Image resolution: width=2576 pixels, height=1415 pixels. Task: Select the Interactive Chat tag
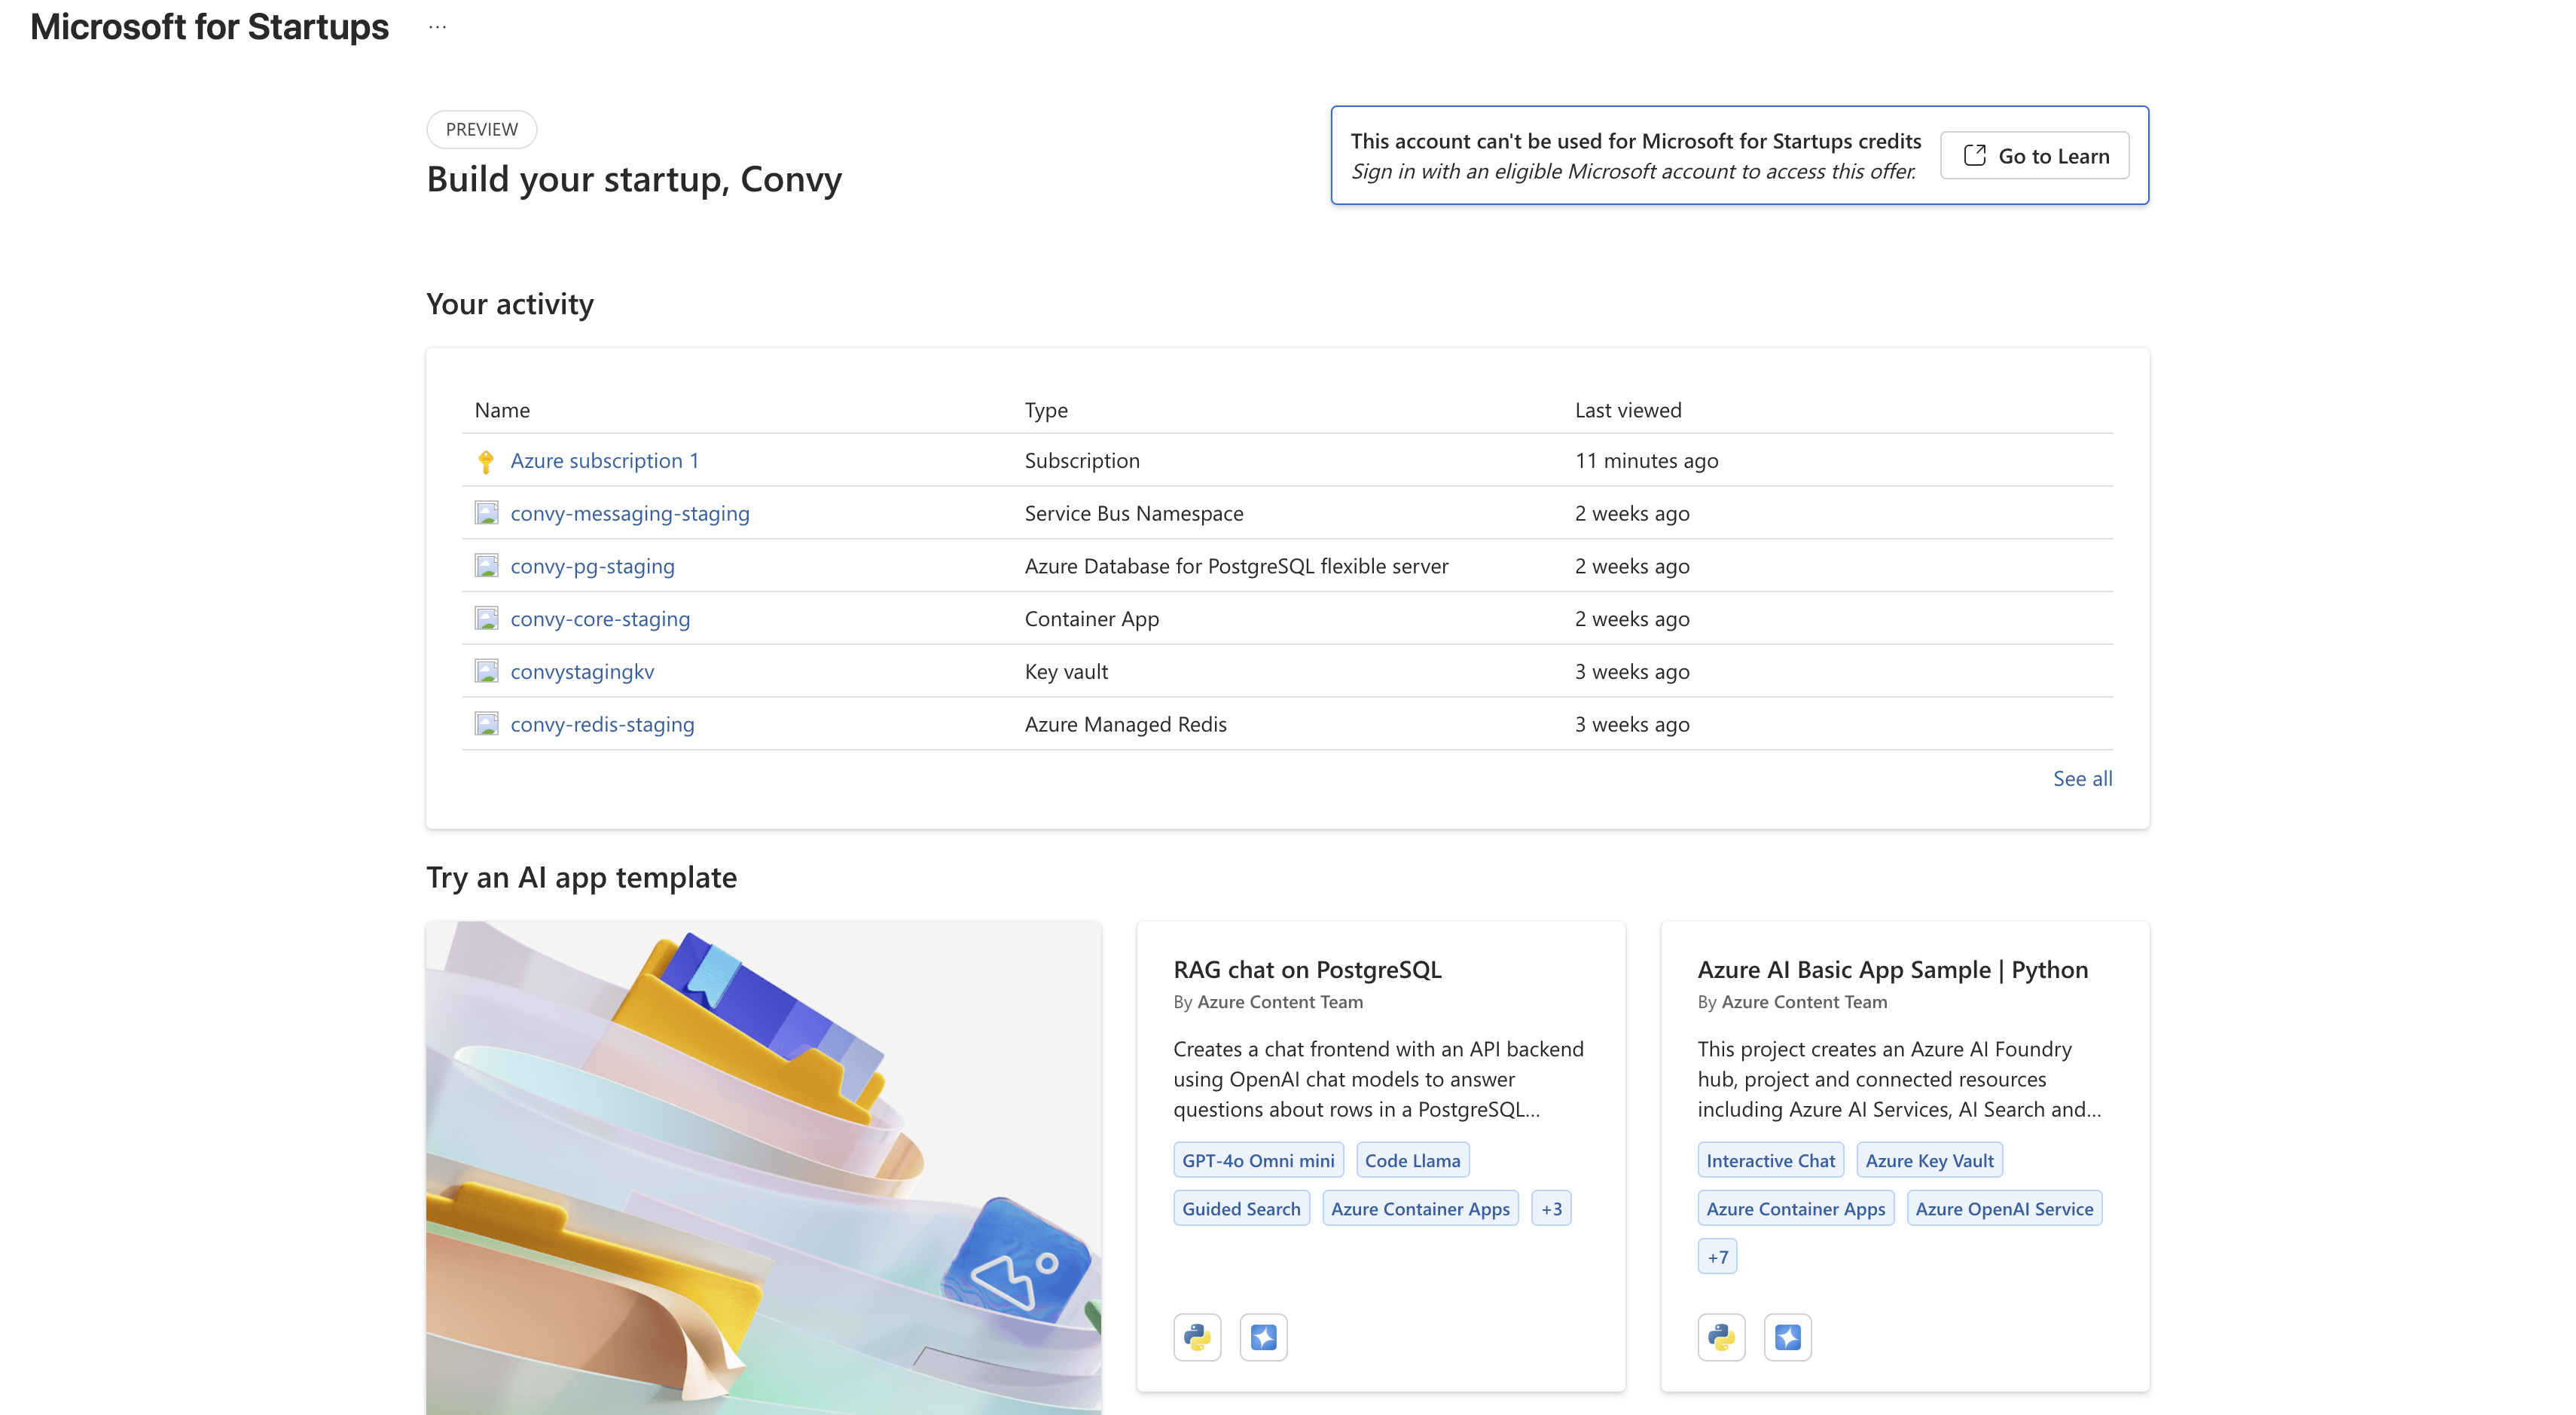click(1770, 1160)
